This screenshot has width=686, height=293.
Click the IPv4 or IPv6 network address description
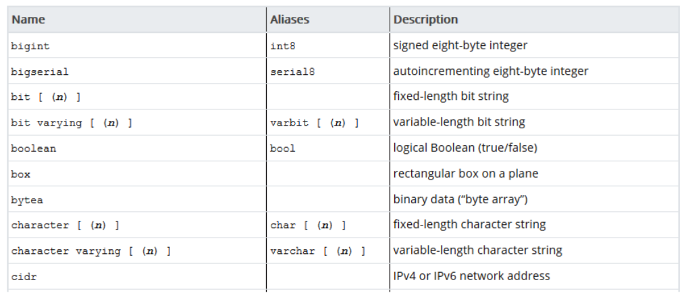pos(471,276)
